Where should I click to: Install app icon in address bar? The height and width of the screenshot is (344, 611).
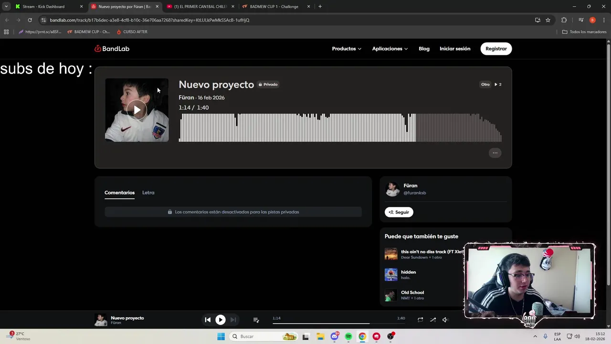(x=537, y=20)
